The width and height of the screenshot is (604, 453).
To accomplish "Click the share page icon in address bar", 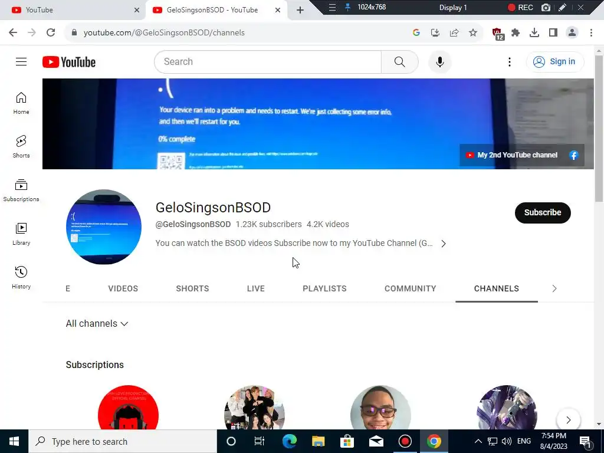I will 454,33.
